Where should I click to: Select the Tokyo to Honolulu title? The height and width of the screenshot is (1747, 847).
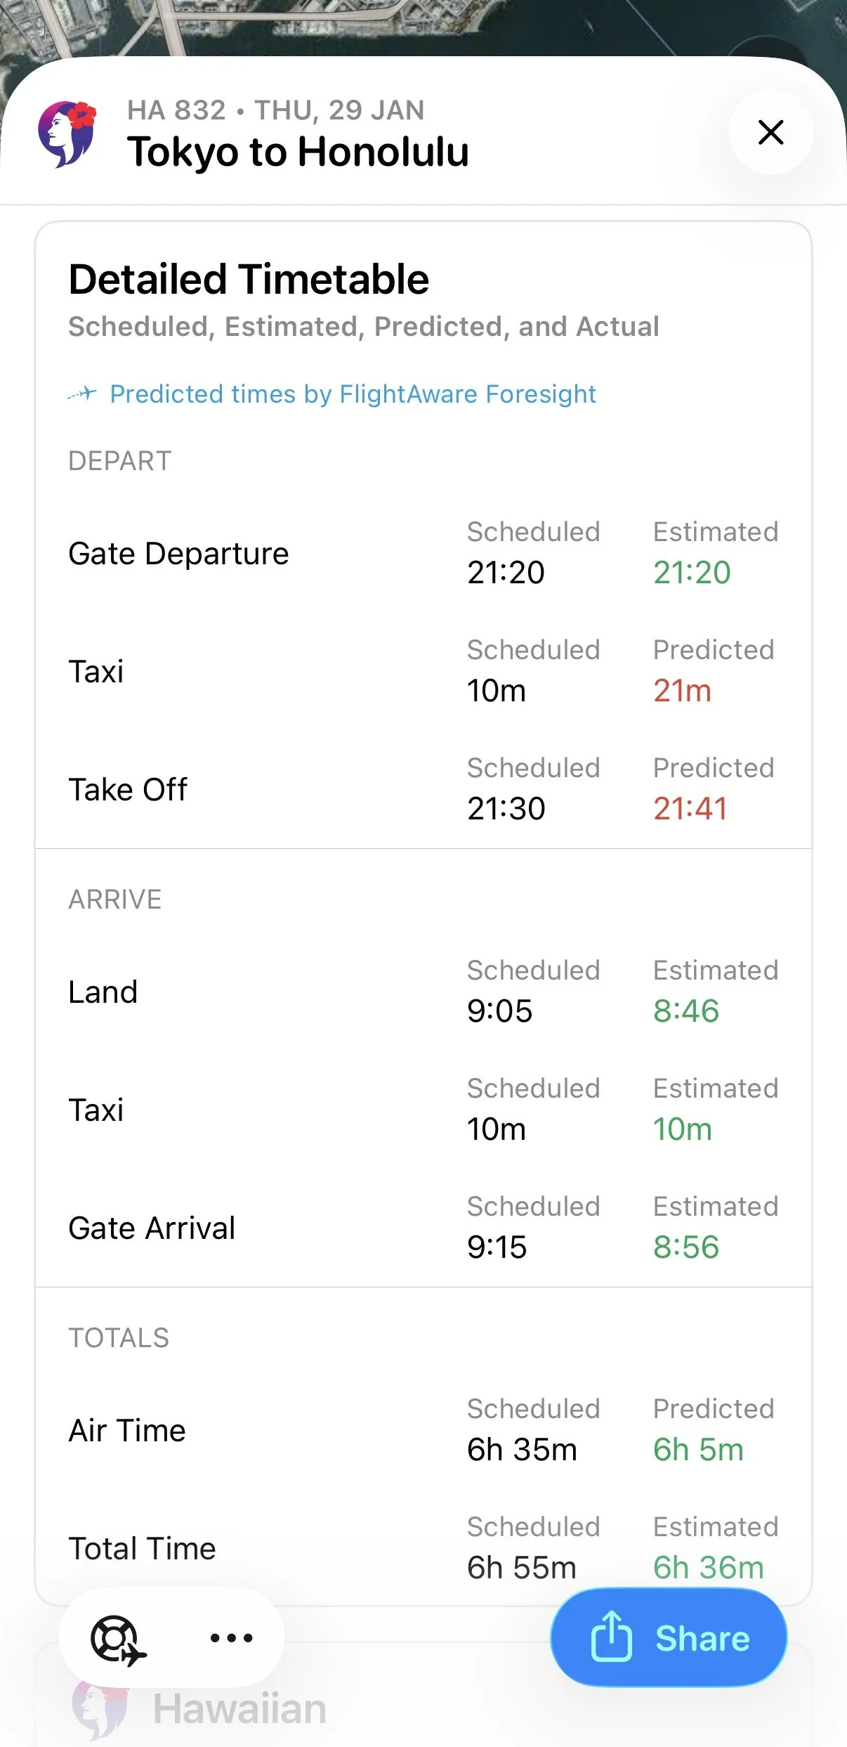[x=298, y=152]
